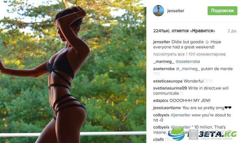Click the jenselter username in header
239x143 pixels.
[176, 11]
